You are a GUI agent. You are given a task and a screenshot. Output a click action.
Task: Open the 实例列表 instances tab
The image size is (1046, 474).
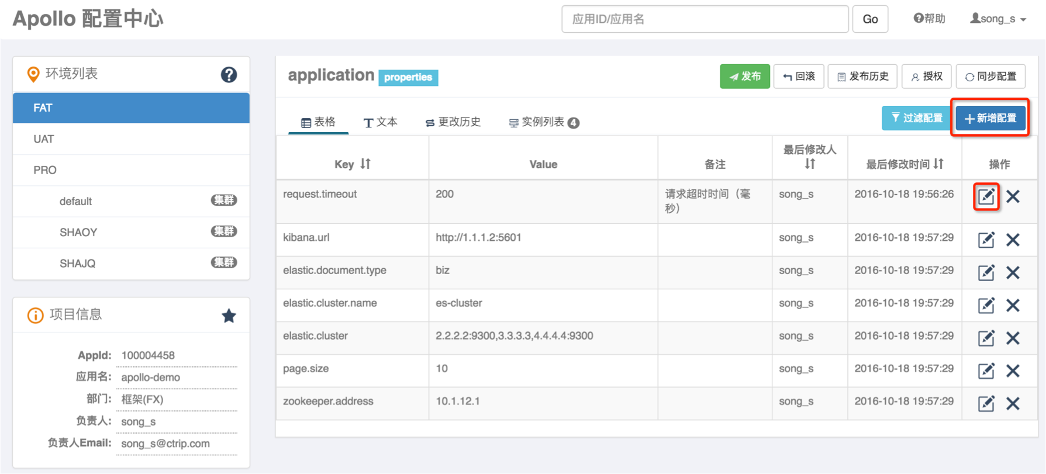[544, 122]
